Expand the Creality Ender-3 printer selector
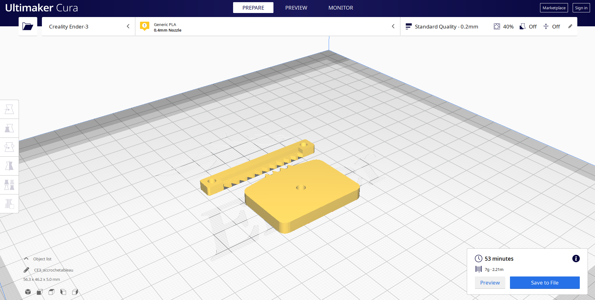The width and height of the screenshot is (595, 300). pyautogui.click(x=88, y=27)
